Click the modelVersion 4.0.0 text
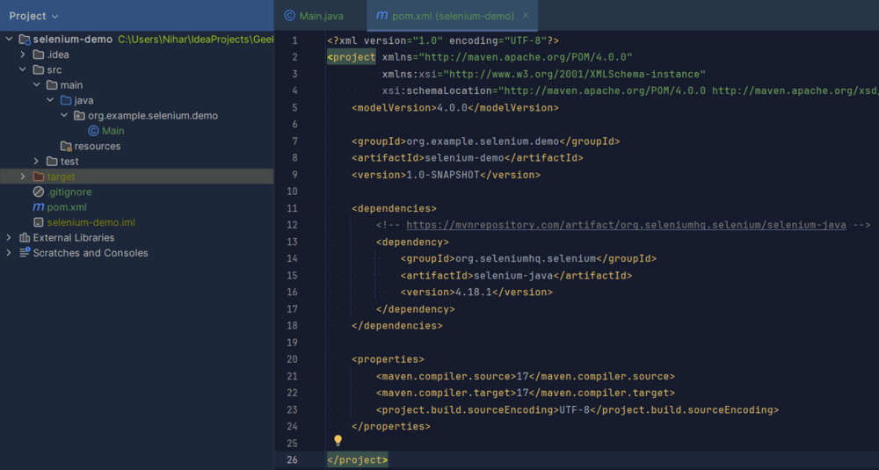The height and width of the screenshot is (470, 879). [x=452, y=107]
